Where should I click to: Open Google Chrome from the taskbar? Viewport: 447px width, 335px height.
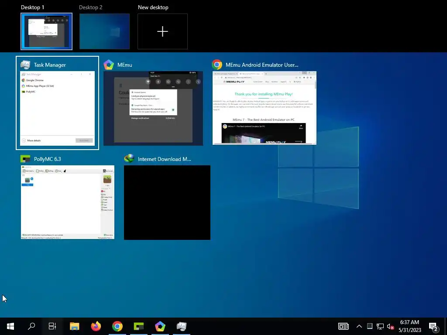[117, 326]
